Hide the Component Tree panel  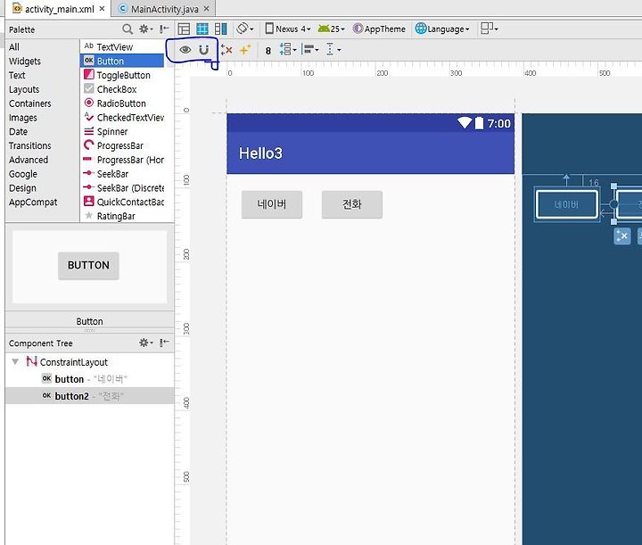tap(164, 343)
